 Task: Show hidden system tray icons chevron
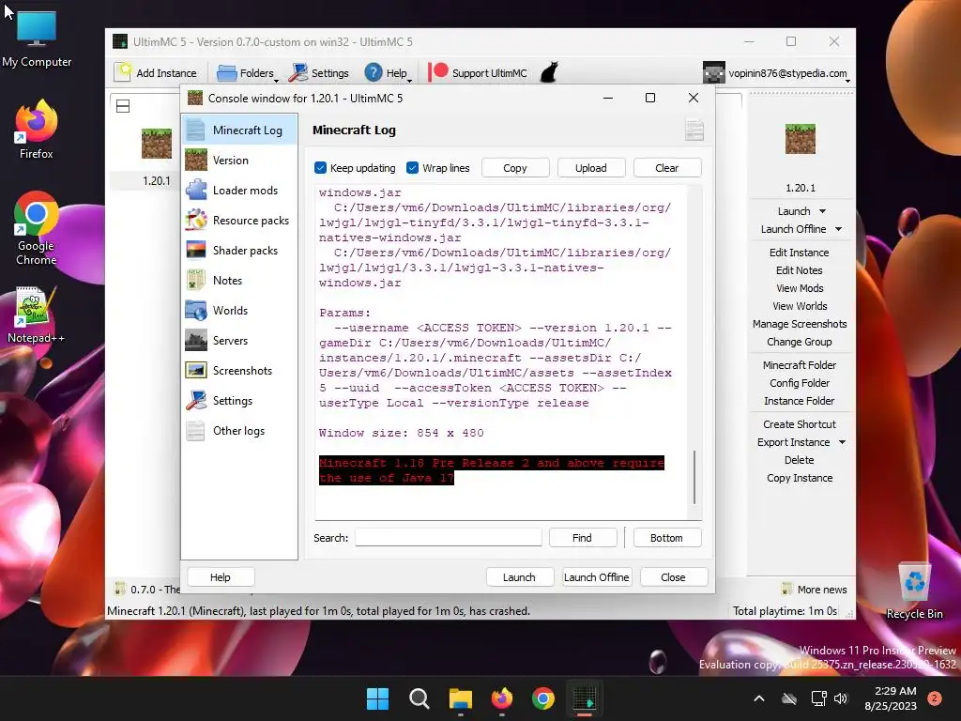[758, 698]
